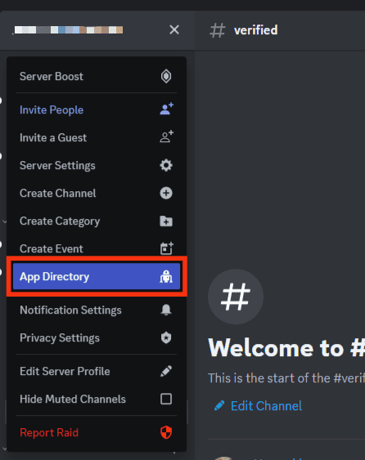Open Server Settings from the menu
This screenshot has width=365, height=460.
tap(97, 166)
